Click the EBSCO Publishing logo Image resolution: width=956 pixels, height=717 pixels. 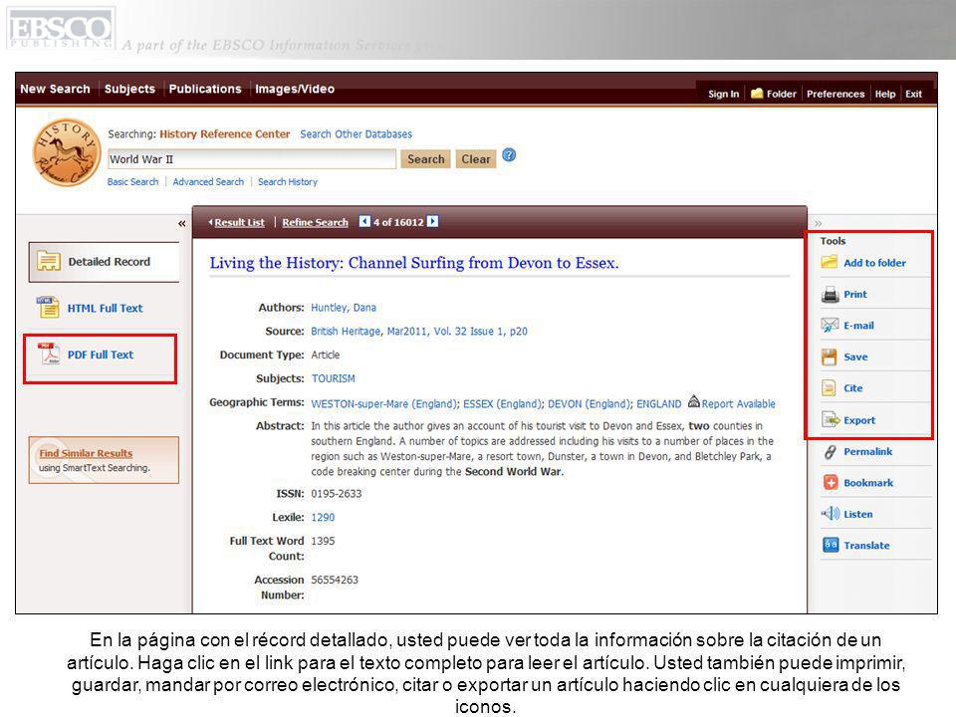(61, 28)
